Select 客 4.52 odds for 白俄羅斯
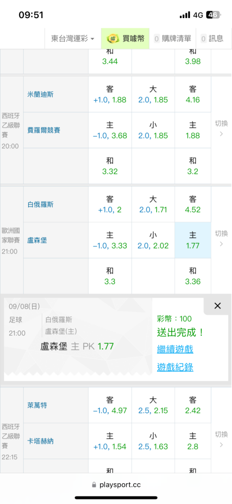Screen dimensions: 232x504 pos(193,204)
